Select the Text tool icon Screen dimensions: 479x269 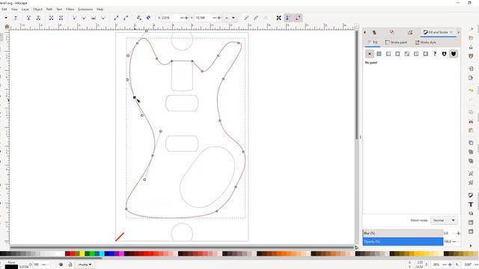[471, 204]
